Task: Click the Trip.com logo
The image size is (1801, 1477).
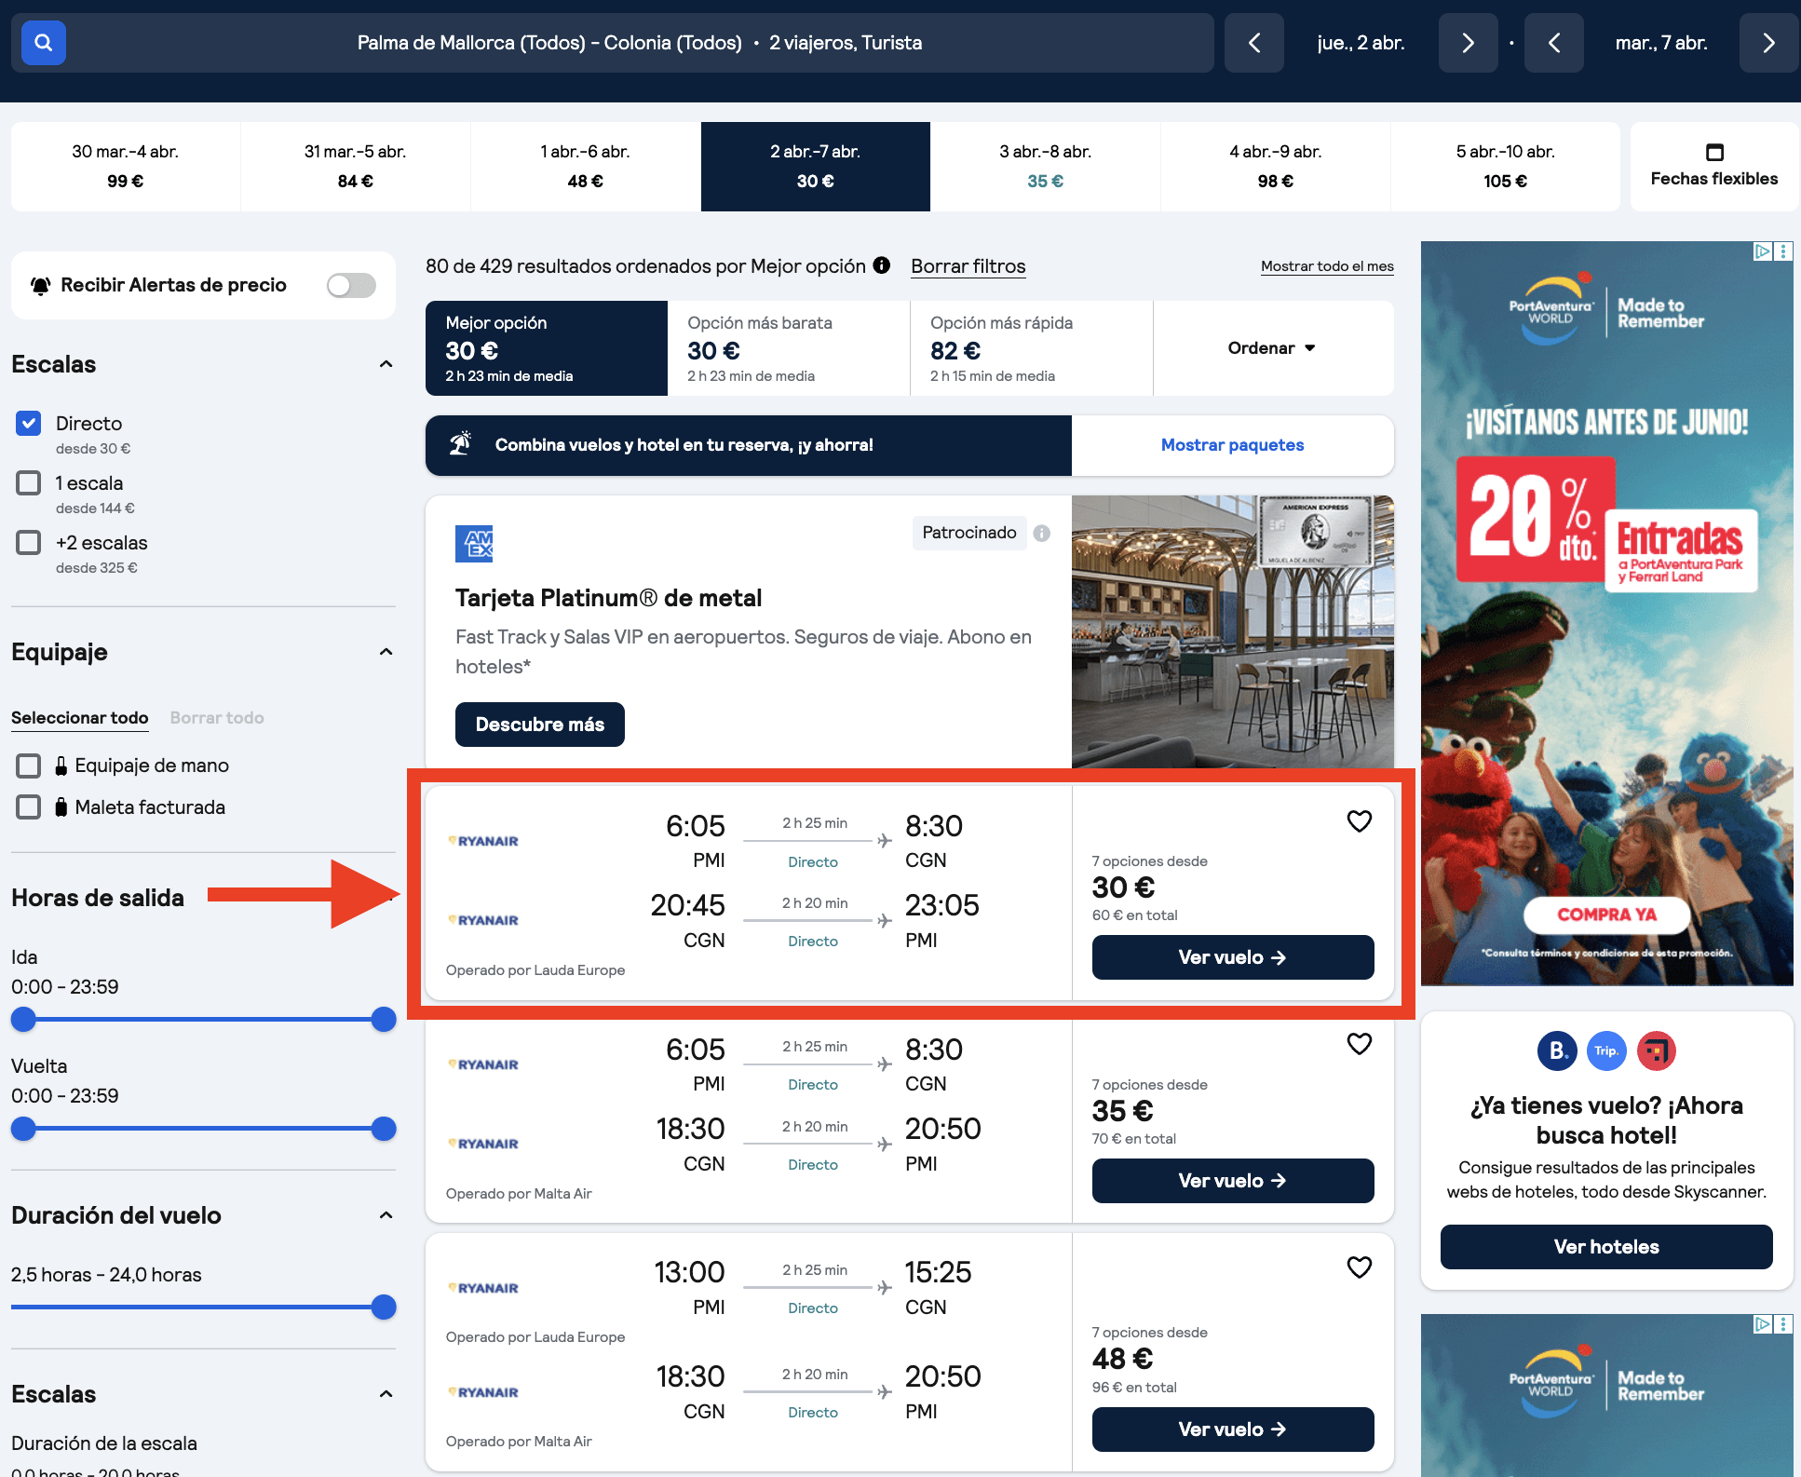Action: (x=1606, y=1051)
